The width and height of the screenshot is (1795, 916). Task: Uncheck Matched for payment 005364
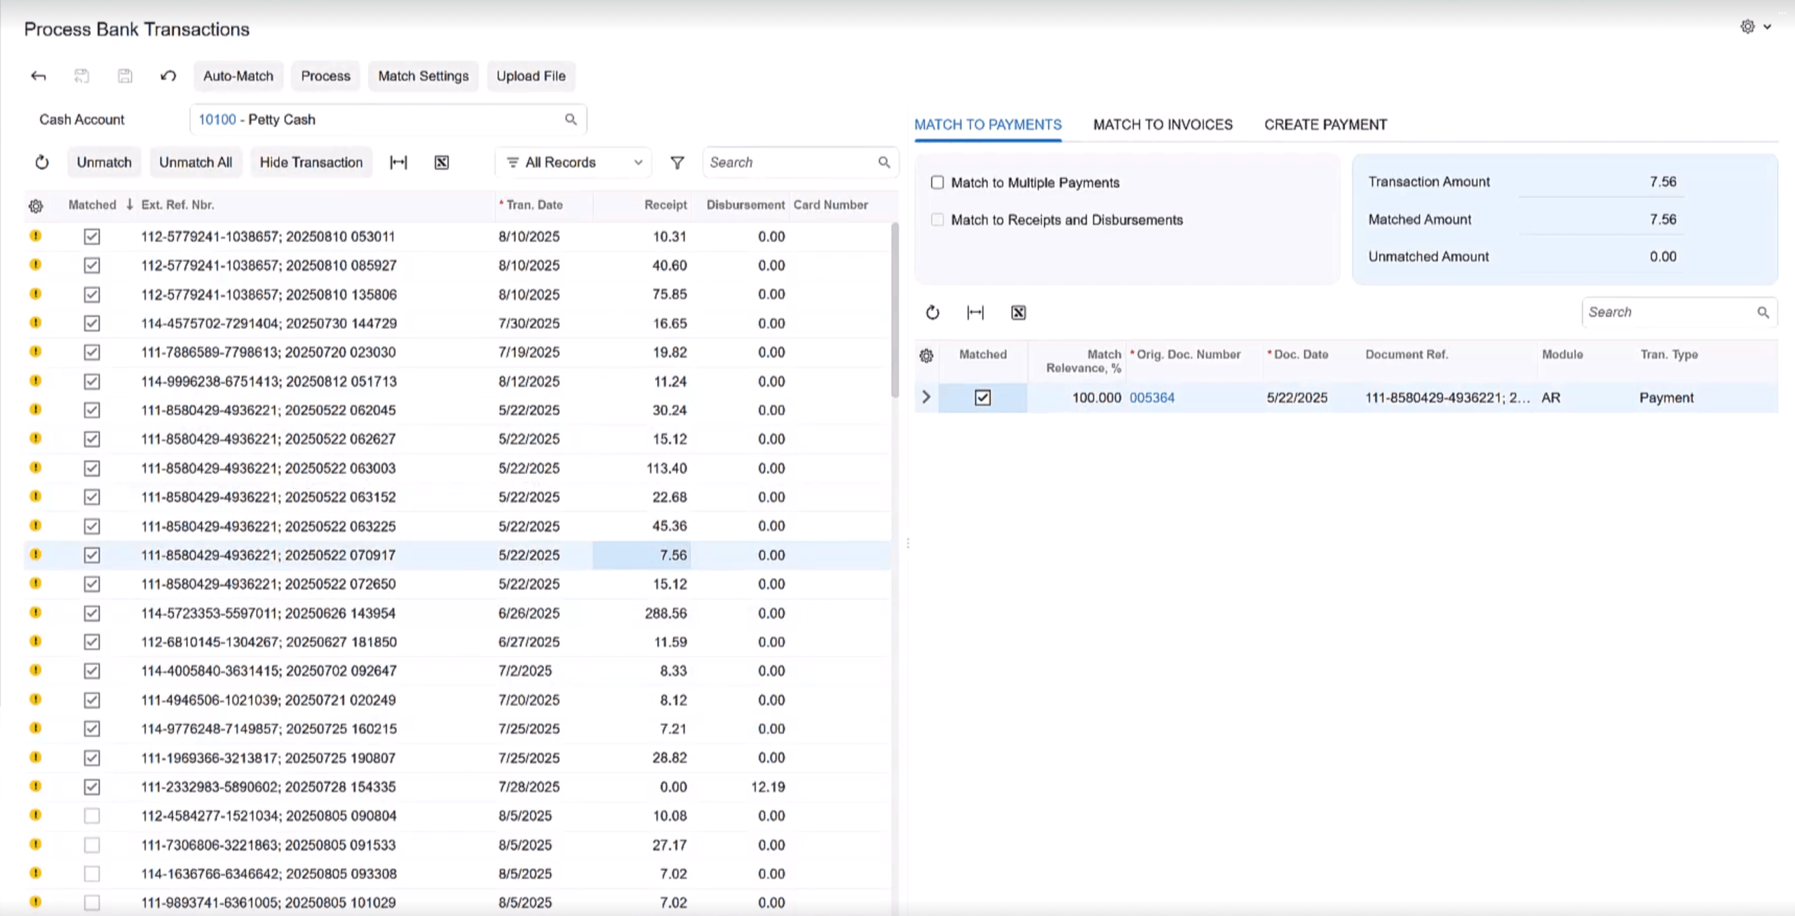[x=982, y=397]
